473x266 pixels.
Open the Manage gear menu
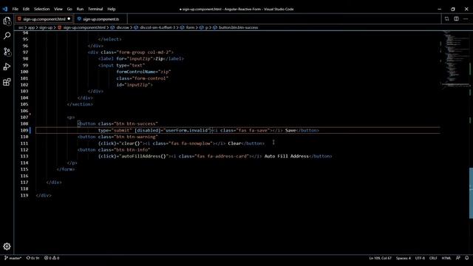pos(7,246)
